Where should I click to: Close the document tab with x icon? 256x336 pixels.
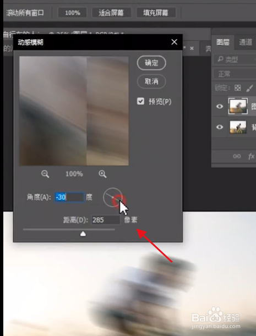pos(192,48)
